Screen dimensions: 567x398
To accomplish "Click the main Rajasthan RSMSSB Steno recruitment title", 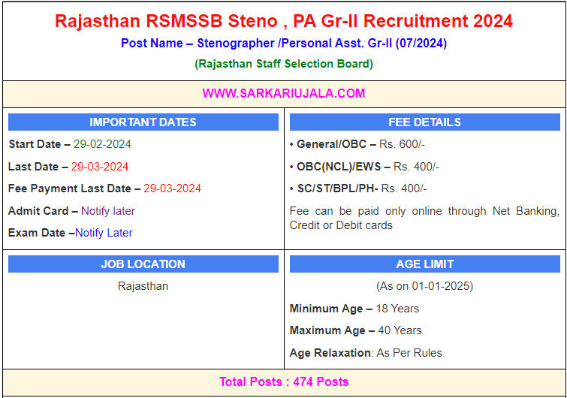I will [283, 20].
